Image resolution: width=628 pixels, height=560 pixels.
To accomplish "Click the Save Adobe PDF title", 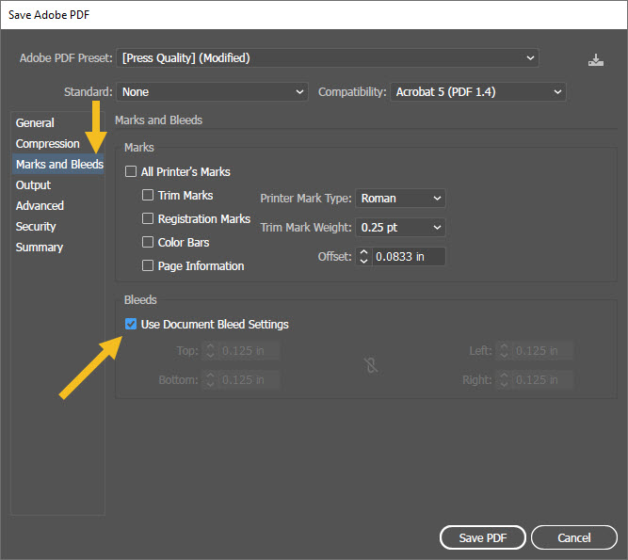I will tap(49, 15).
